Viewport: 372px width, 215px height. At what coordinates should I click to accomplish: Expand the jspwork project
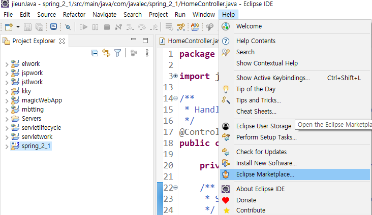tap(7, 74)
